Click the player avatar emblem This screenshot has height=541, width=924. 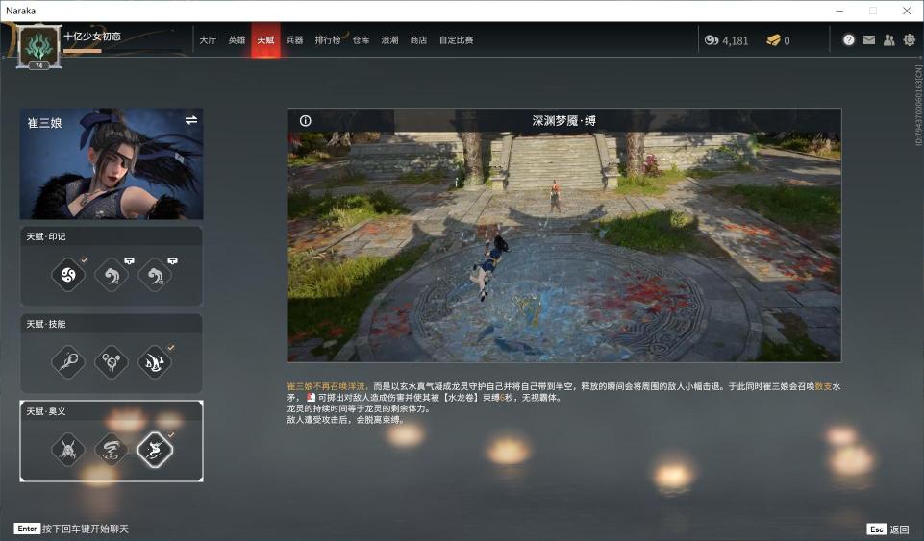click(38, 46)
